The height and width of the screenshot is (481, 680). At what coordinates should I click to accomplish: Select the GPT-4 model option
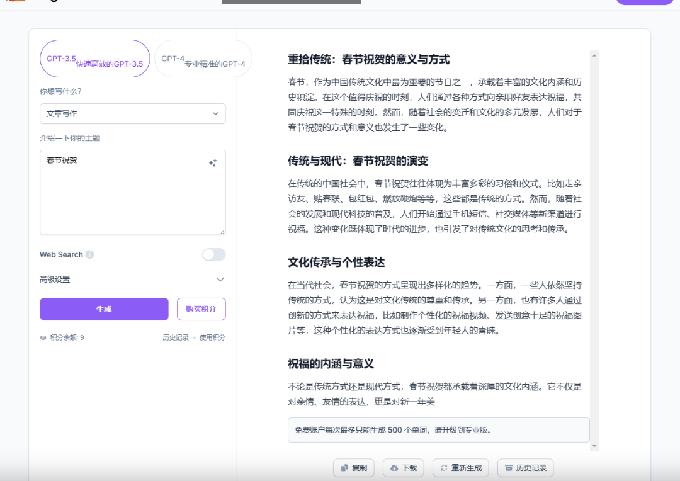[203, 58]
